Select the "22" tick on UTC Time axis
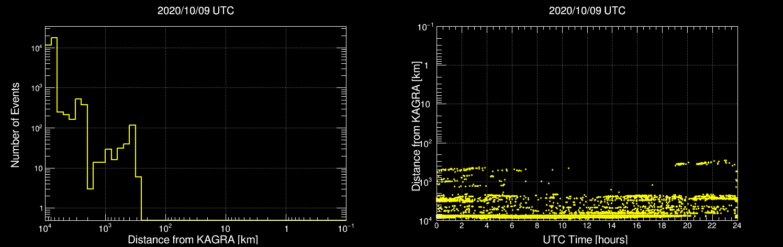The height and width of the screenshot is (247, 783). coord(712,226)
